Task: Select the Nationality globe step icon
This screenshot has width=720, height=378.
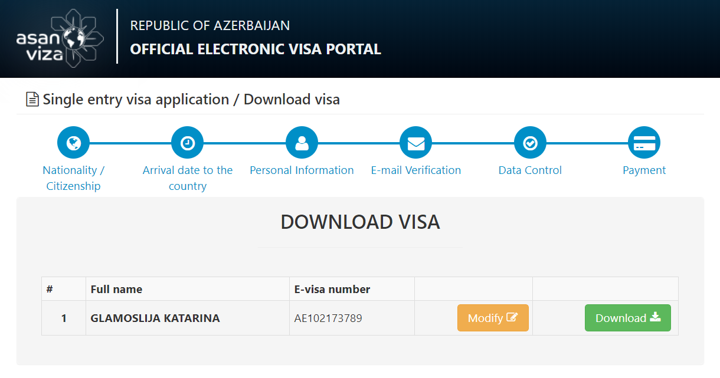Action: pyautogui.click(x=73, y=143)
